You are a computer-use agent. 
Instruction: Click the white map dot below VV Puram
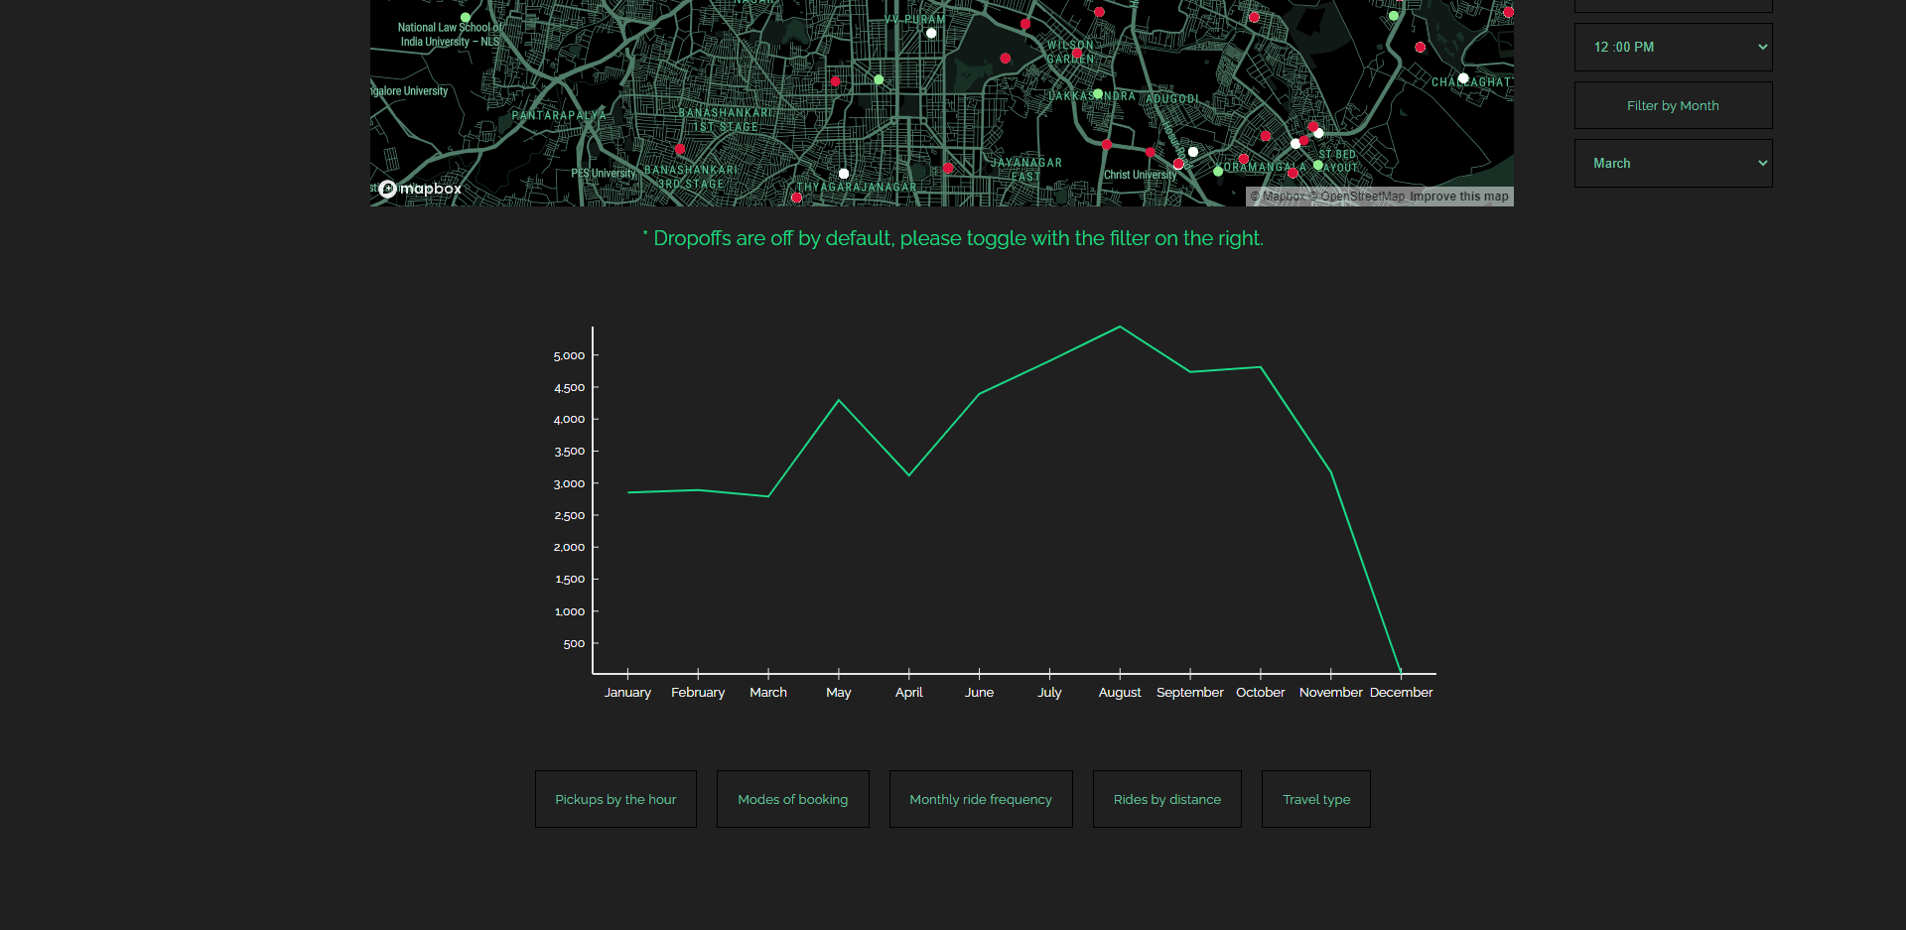point(931,34)
